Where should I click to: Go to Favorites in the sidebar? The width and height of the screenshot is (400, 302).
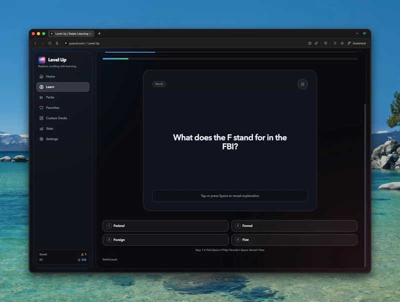[x=63, y=108]
